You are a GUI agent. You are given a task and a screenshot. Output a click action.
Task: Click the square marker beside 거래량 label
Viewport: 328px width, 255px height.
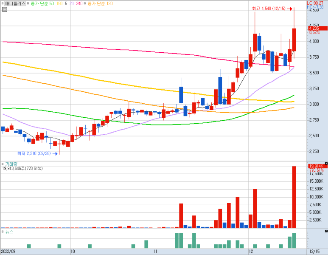(3, 164)
